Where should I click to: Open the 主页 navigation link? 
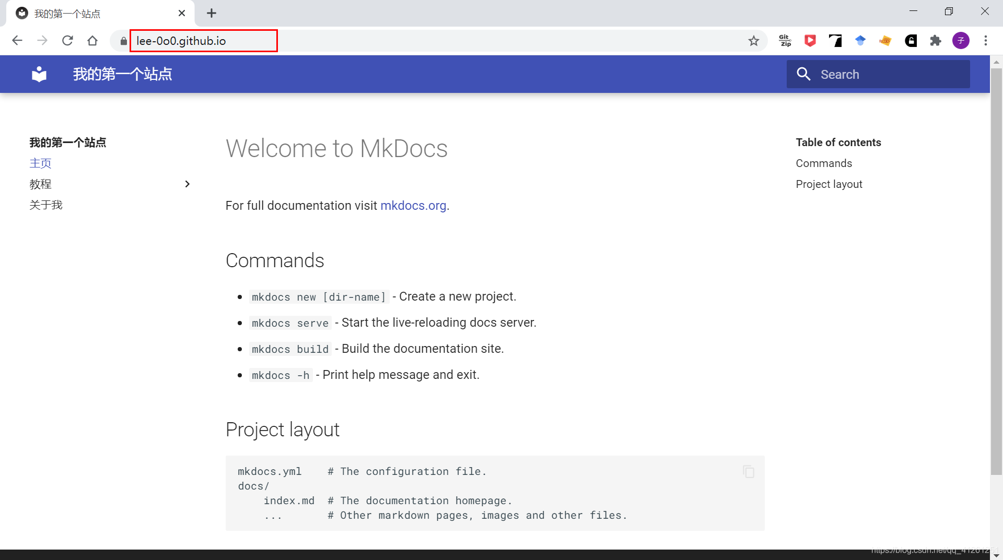coord(40,163)
